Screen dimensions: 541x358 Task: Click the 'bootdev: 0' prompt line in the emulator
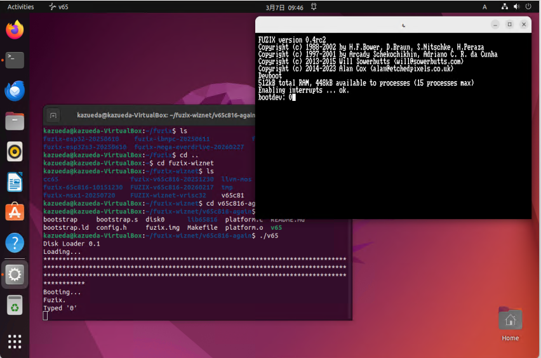[x=277, y=98]
